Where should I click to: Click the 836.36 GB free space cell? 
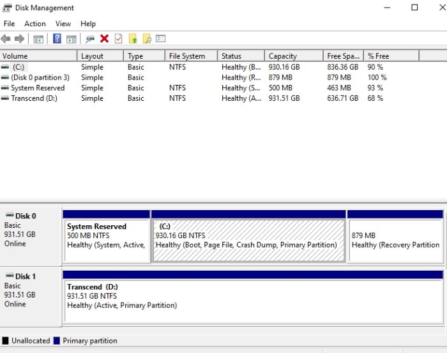point(343,67)
